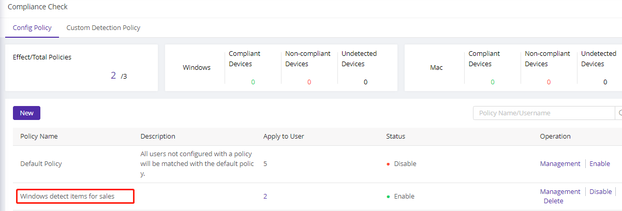Switch to the Config Policy tab

(32, 28)
